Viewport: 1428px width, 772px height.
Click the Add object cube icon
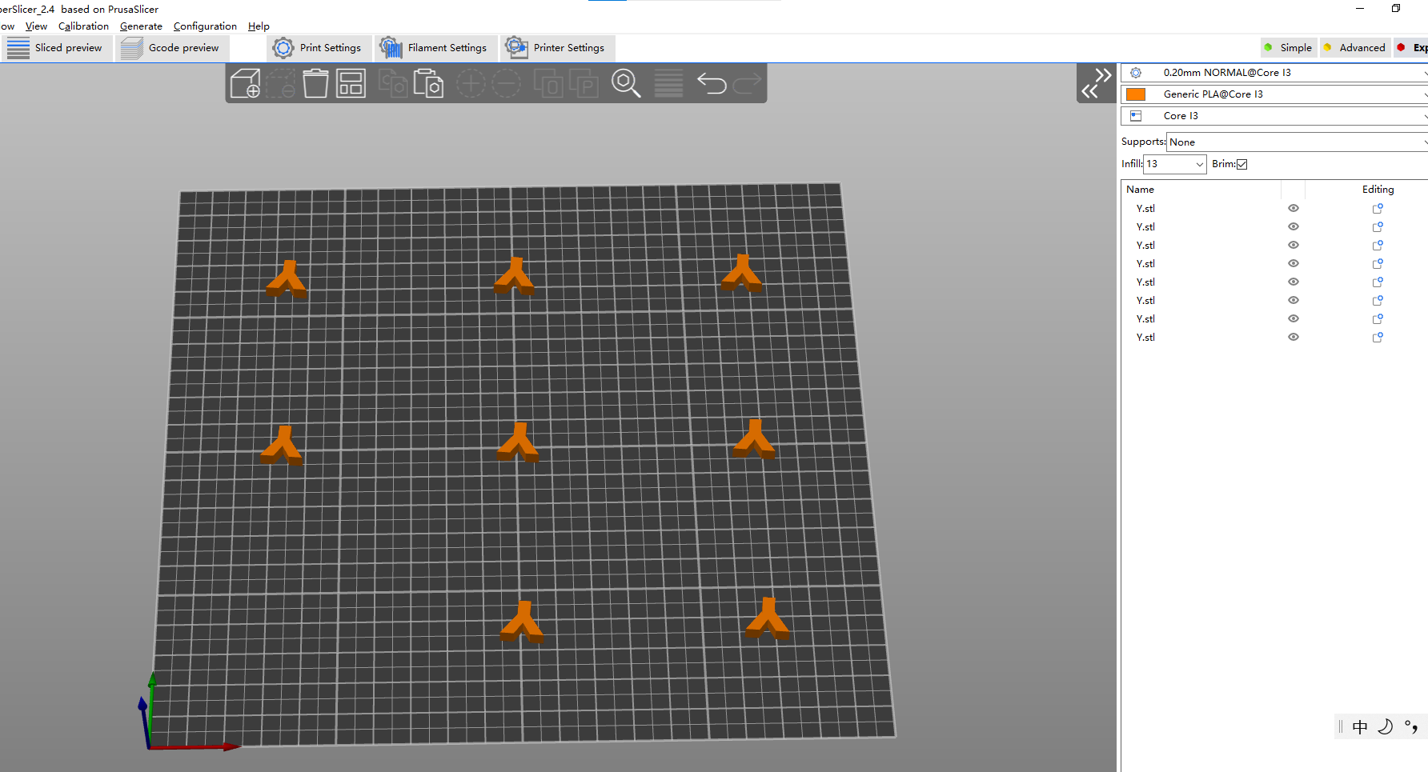click(245, 83)
